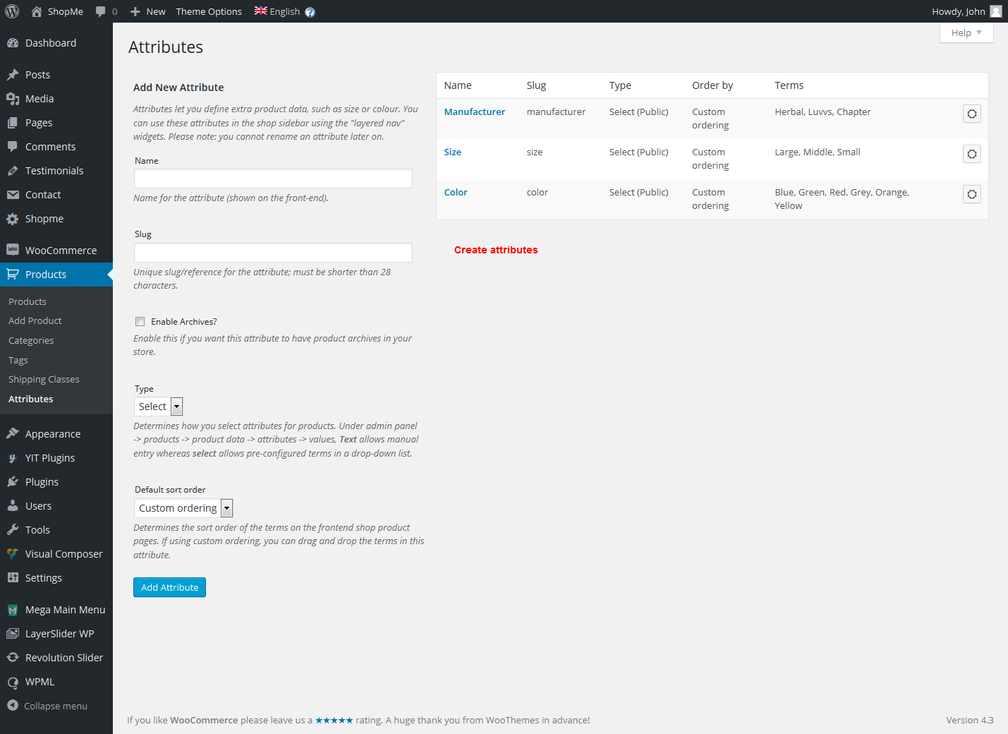1008x734 pixels.
Task: Open configure terms gear for Size
Action: 971,154
